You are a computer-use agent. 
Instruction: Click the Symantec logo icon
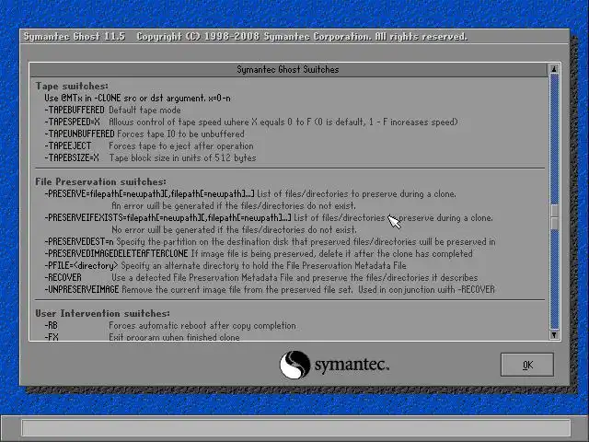coord(294,365)
